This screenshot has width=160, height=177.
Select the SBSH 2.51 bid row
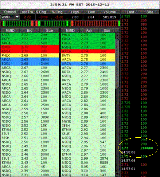[x=30, y=138]
